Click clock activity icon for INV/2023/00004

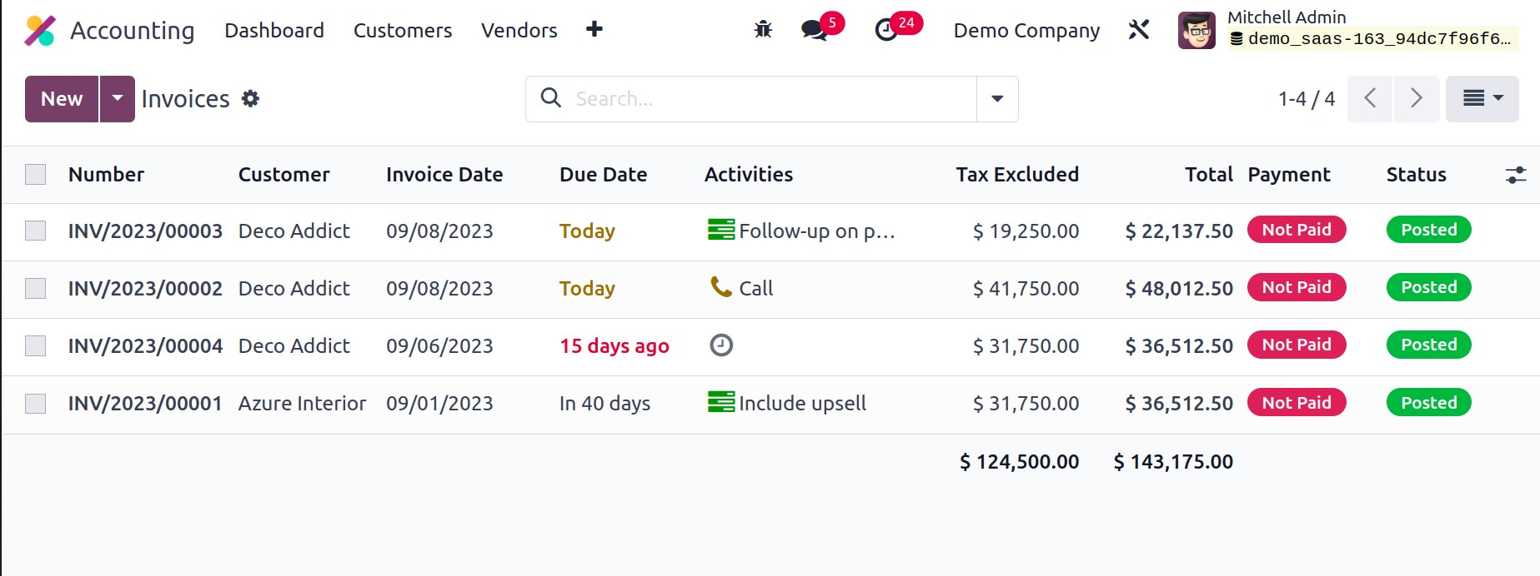[x=721, y=345]
